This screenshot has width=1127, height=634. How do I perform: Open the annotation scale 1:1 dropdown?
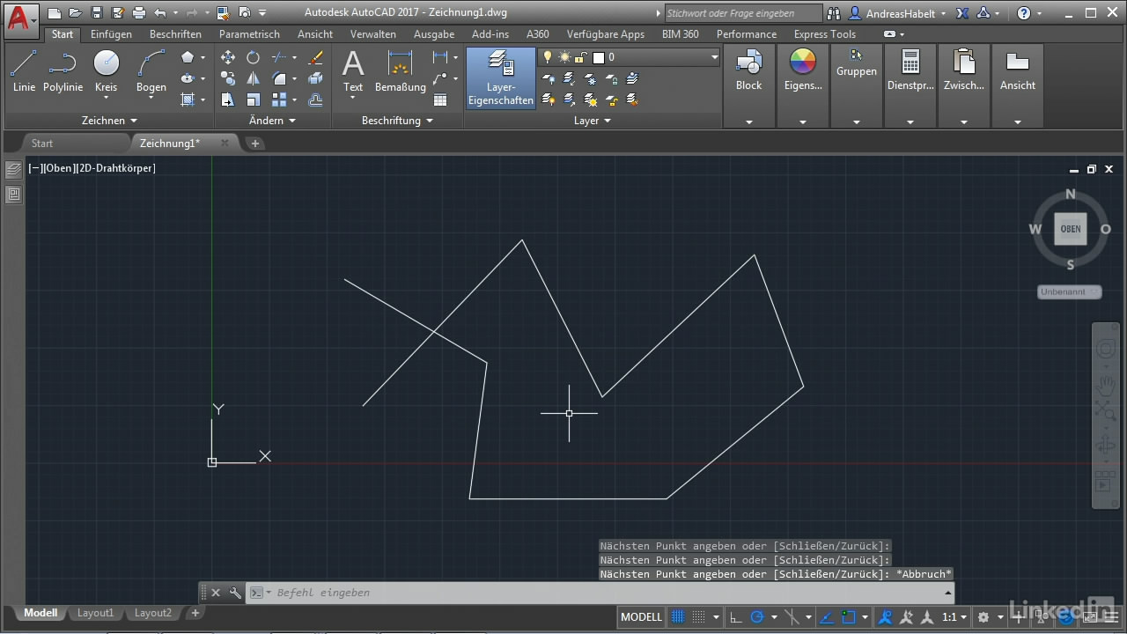coord(954,617)
